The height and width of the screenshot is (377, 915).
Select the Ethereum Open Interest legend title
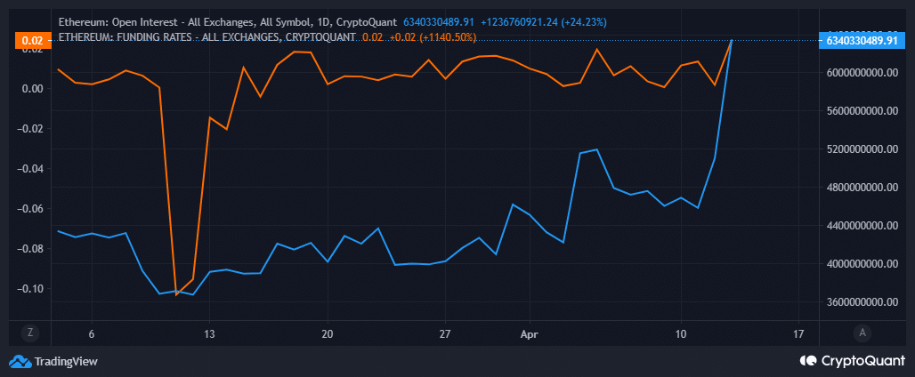click(x=229, y=23)
